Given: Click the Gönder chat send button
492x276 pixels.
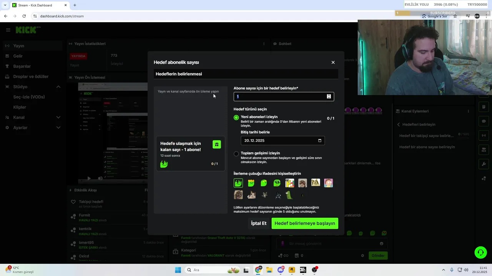Looking at the screenshot, I should pyautogui.click(x=378, y=255).
